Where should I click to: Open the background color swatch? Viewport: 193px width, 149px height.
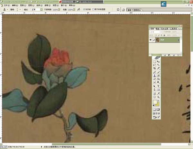[157, 104]
